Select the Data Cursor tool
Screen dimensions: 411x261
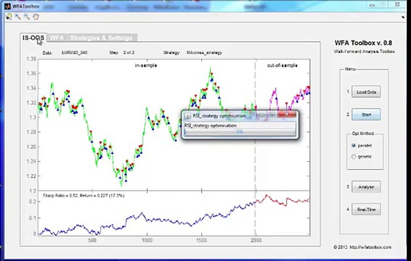pos(9,17)
